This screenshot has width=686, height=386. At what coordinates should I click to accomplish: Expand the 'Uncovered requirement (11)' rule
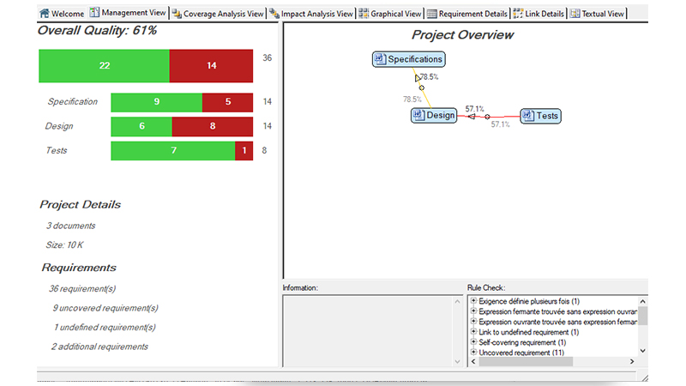click(473, 353)
